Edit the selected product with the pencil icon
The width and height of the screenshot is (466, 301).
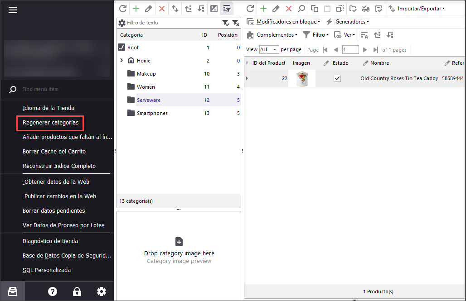(x=276, y=9)
